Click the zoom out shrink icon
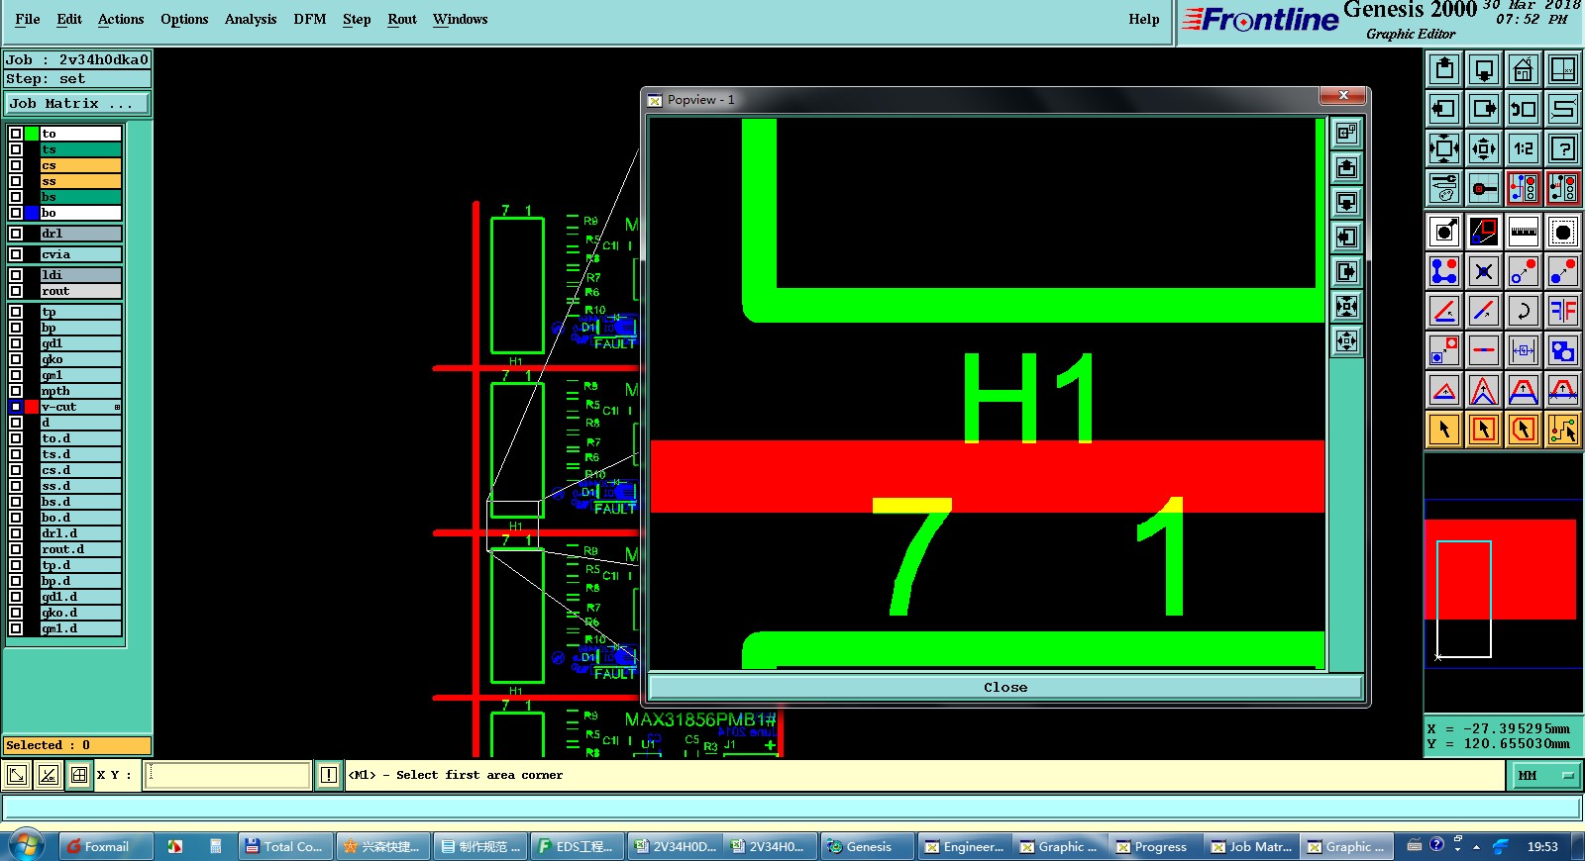Image resolution: width=1585 pixels, height=861 pixels. 1484,148
